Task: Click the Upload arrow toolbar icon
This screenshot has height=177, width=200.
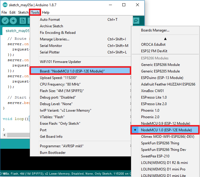Action: pos(13,20)
